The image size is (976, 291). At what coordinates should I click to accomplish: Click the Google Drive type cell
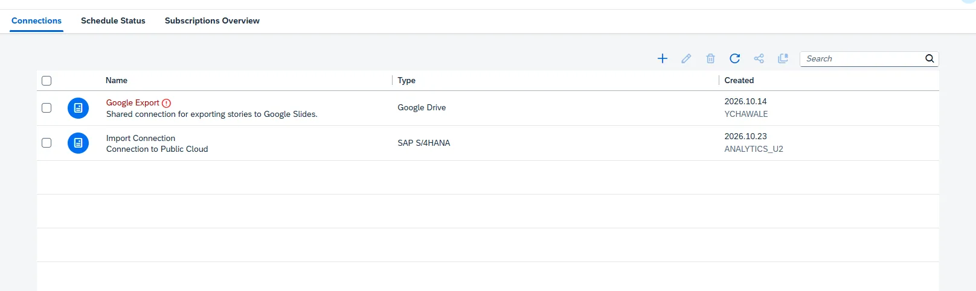422,107
